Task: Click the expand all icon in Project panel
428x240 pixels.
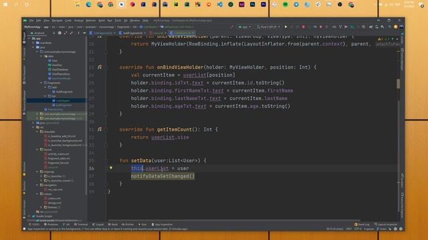Action: pos(66,33)
